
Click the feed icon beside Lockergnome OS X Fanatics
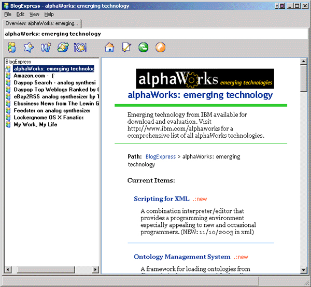[8, 118]
